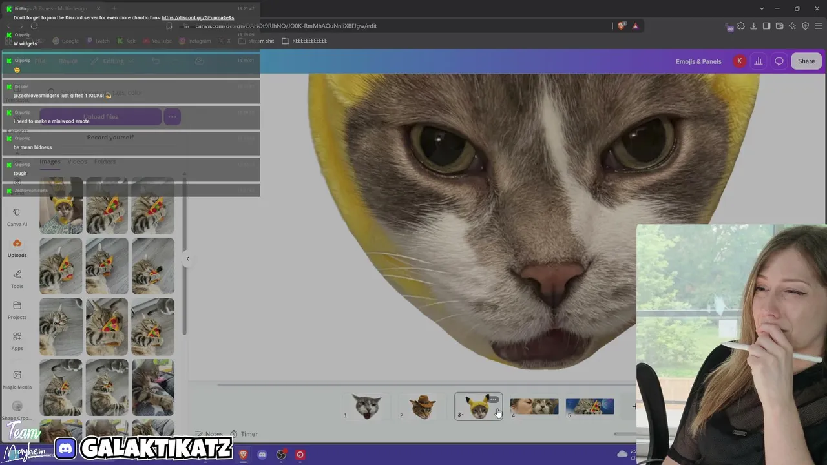
Task: Click the undo arrow in Canva's top bar
Action: coord(156,61)
